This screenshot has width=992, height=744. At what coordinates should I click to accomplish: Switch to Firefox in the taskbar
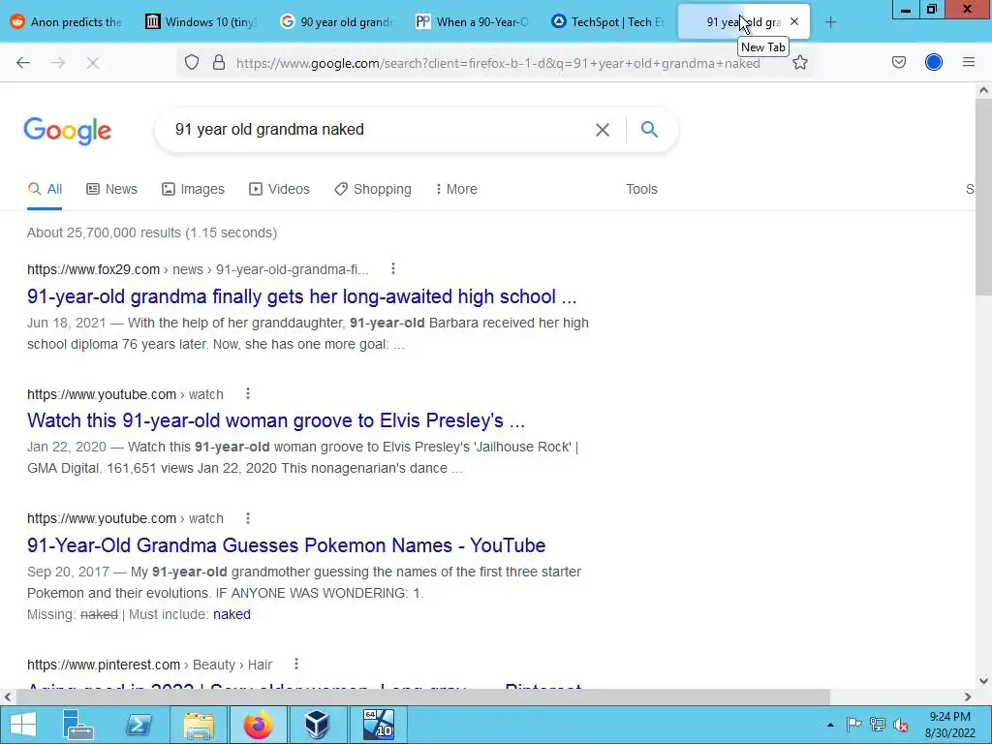click(258, 725)
